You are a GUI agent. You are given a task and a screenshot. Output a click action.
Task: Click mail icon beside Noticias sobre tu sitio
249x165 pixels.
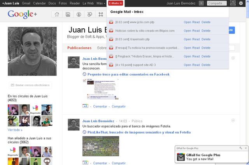111,30
